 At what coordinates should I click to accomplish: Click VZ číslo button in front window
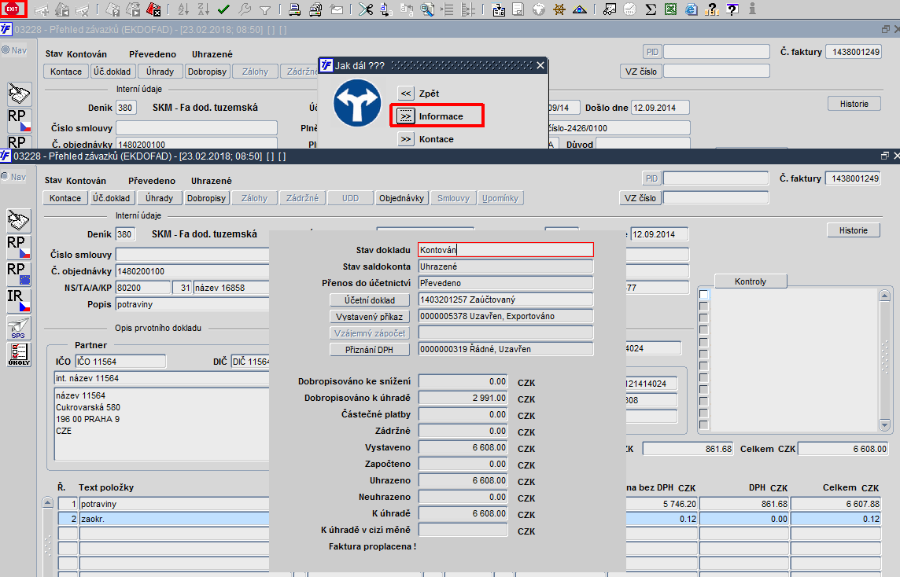click(640, 198)
